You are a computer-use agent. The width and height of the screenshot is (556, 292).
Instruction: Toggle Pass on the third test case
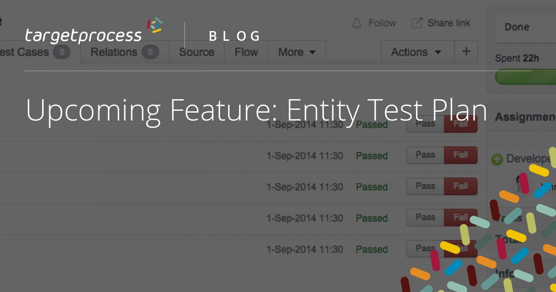tap(425, 186)
